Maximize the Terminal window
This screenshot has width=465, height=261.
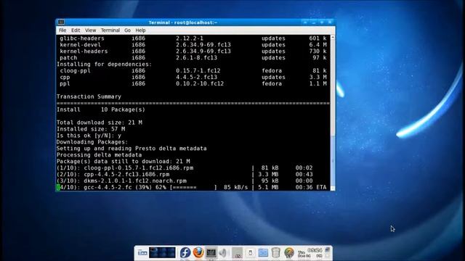pyautogui.click(x=322, y=22)
